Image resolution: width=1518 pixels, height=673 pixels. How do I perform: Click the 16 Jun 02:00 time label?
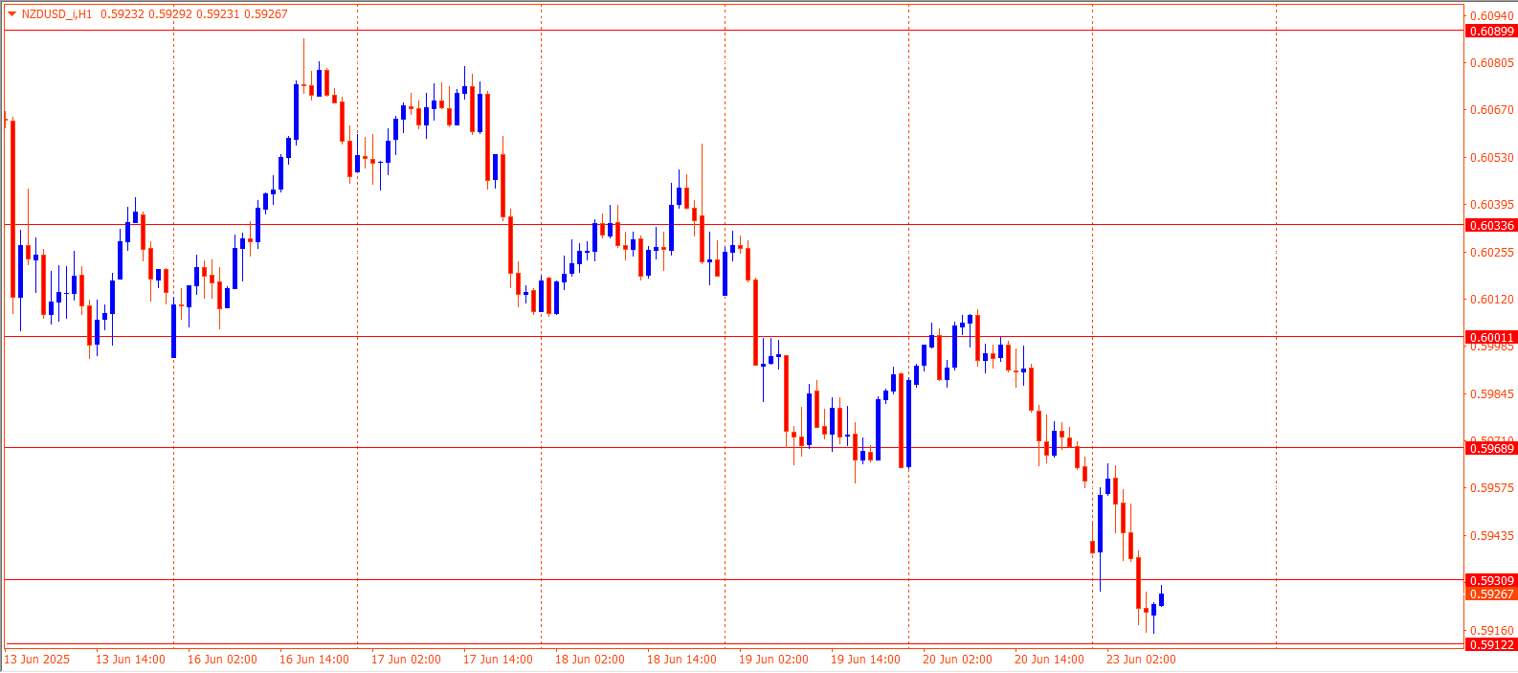[222, 660]
